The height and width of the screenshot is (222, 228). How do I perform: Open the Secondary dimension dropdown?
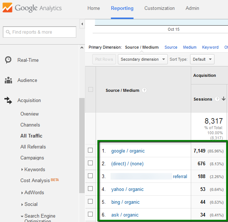[x=143, y=59]
